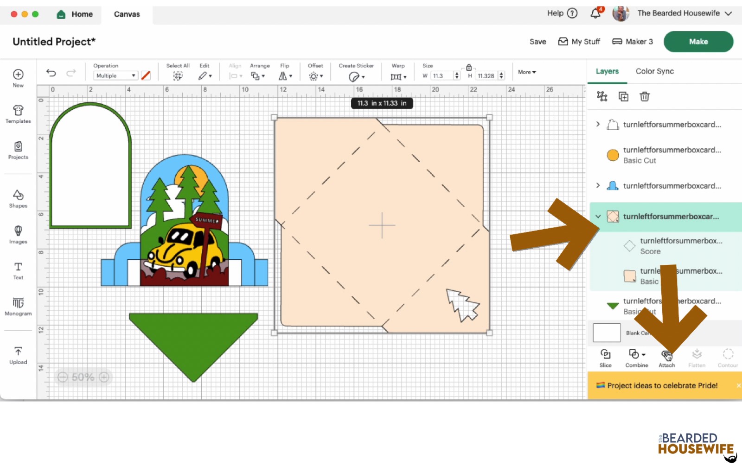Click the Attach button
The image size is (742, 471).
(x=667, y=358)
